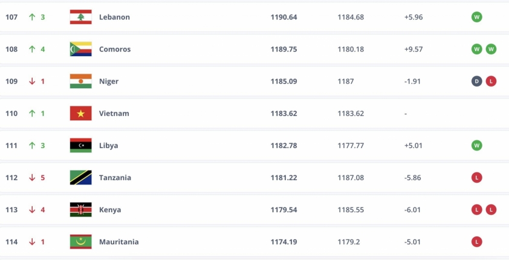Click Niger's red down arrow indicator

pyautogui.click(x=32, y=81)
